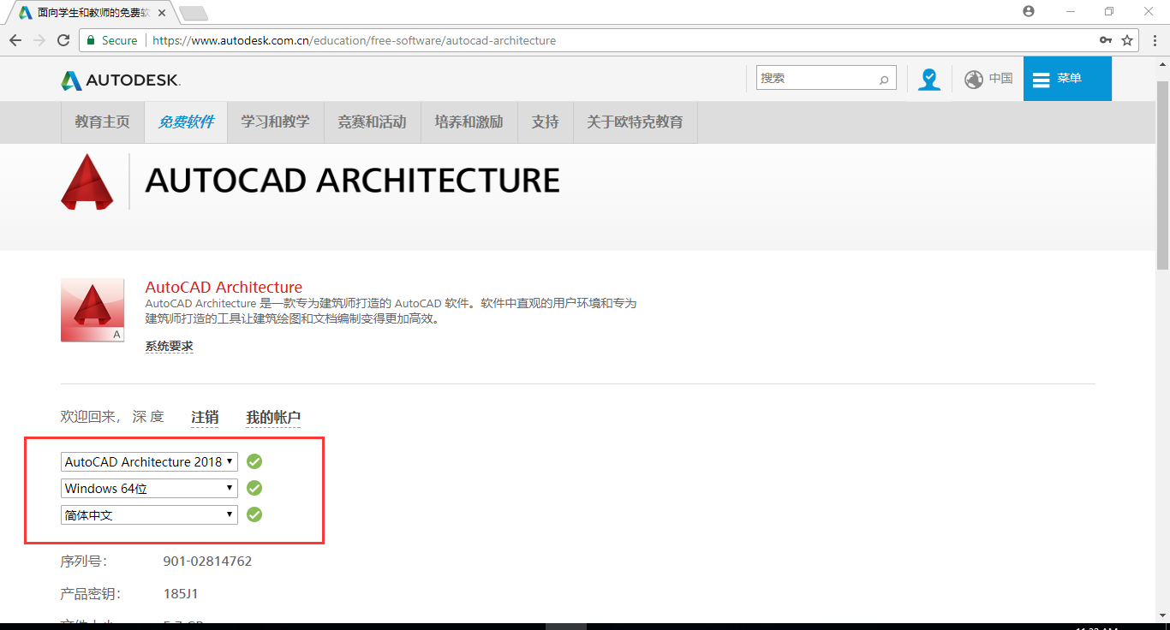Click the 产品密钥 label
This screenshot has width=1170, height=630.
tap(91, 593)
